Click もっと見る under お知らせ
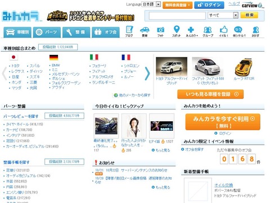This screenshot has height=203, width=270. pos(163,187)
